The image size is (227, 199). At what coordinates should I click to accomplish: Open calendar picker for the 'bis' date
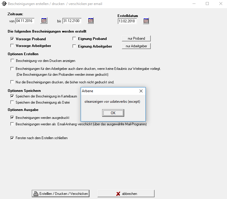pos(91,21)
